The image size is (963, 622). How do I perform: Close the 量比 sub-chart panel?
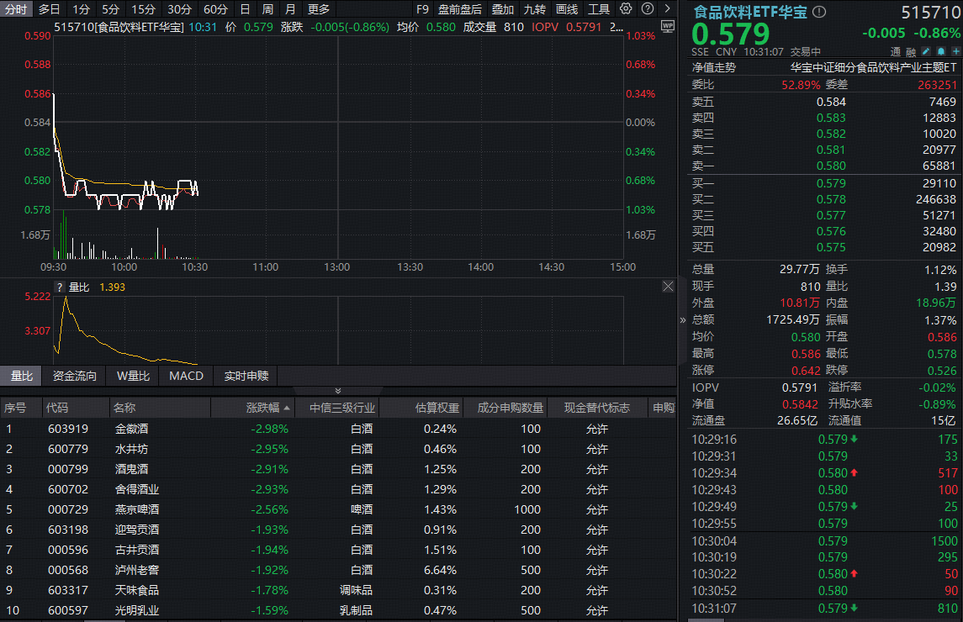[x=668, y=287]
